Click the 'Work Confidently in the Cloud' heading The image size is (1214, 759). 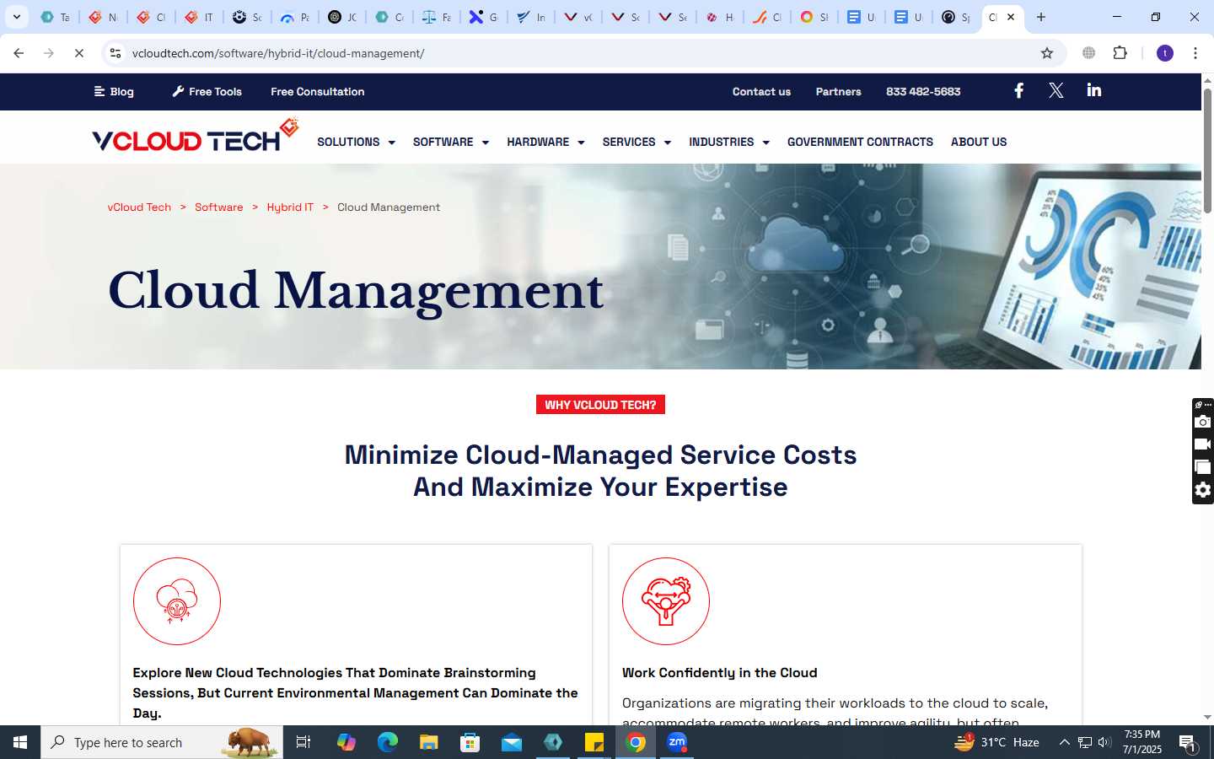[719, 672]
